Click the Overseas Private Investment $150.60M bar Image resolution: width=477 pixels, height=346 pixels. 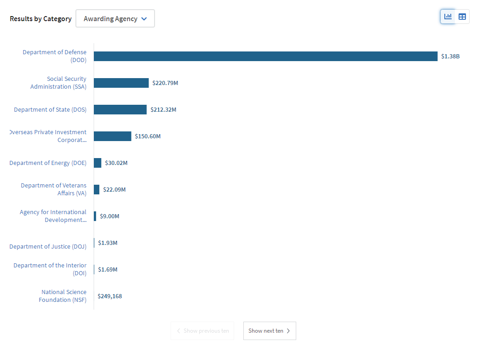click(112, 136)
